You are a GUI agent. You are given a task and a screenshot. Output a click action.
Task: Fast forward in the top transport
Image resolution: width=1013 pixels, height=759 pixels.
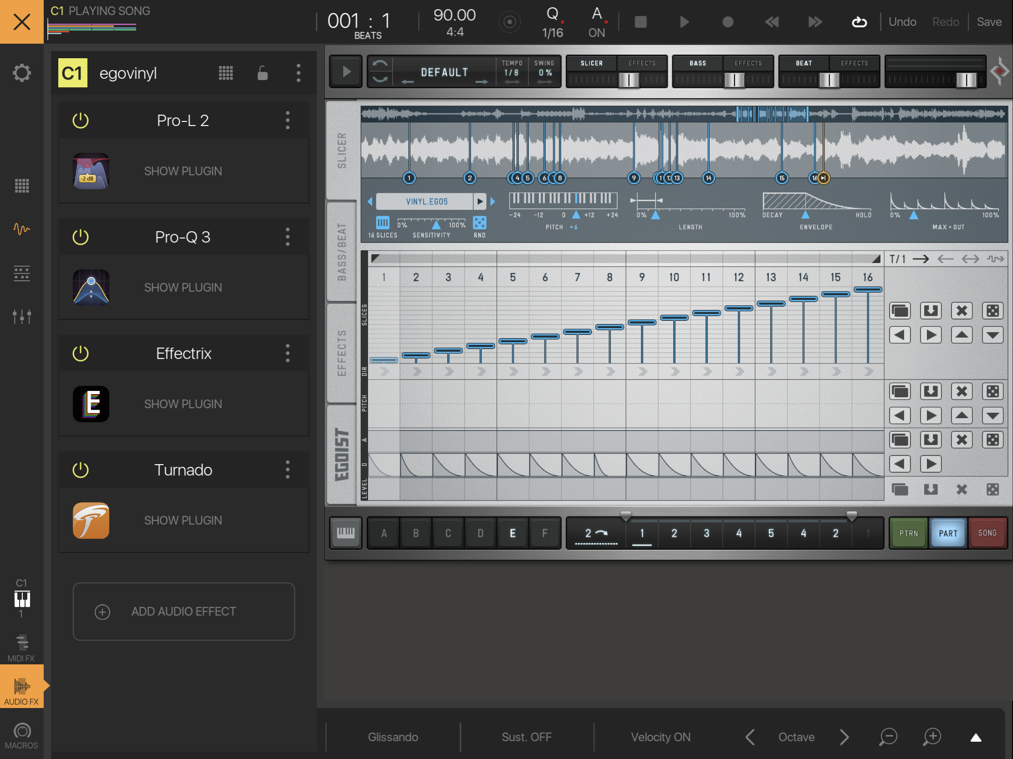815,21
